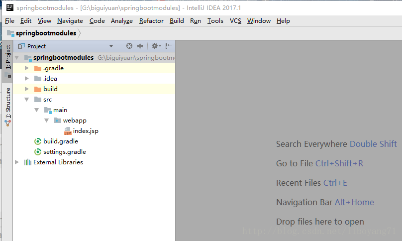
Task: Click the navigation bar springbootmodules folder icon
Action: (x=10, y=33)
